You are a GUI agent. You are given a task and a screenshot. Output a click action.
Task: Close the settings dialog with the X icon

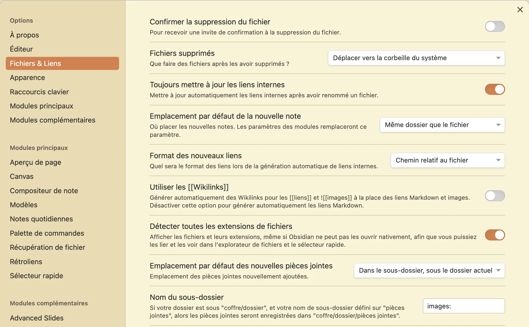(520, 10)
